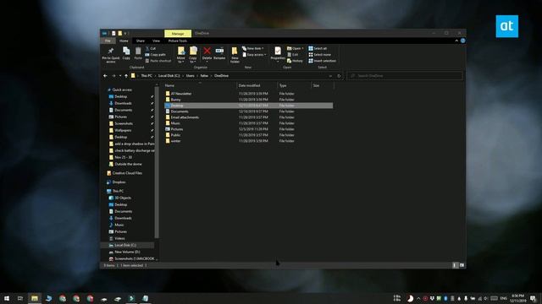Click the red Delete icon
Image resolution: width=542 pixels, height=304 pixels.
207,51
